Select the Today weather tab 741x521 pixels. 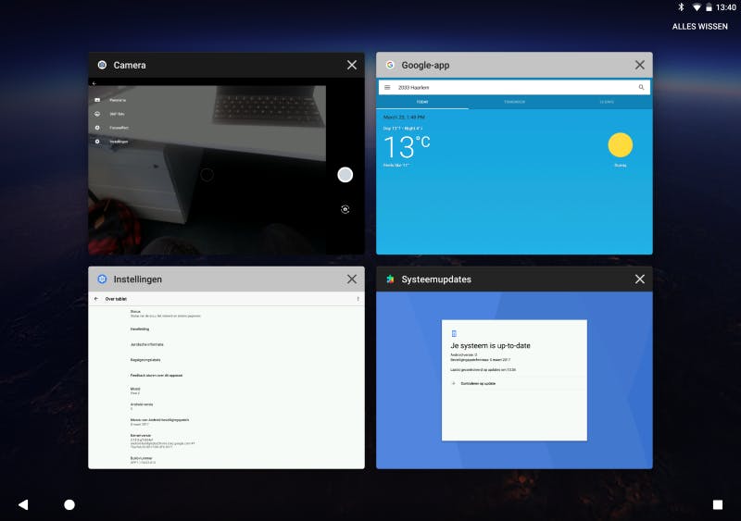coord(422,102)
